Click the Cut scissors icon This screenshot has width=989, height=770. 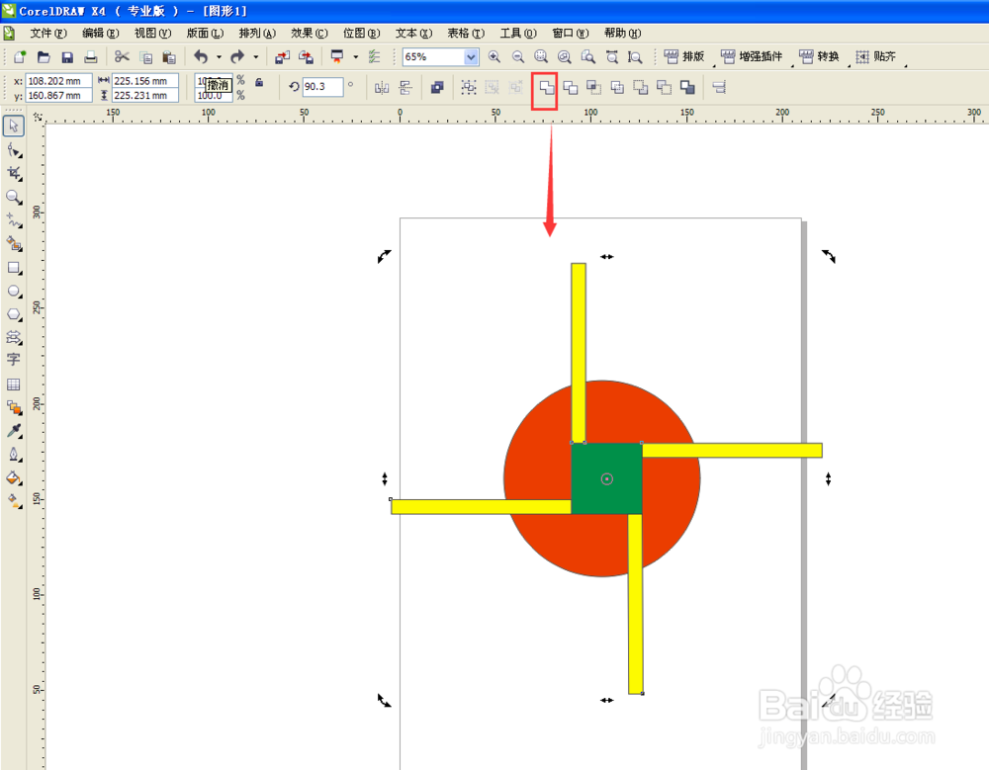pyautogui.click(x=122, y=56)
